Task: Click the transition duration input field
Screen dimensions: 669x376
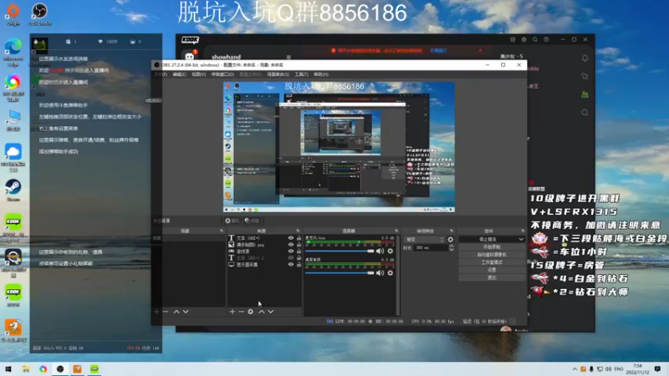Action: pyautogui.click(x=430, y=247)
